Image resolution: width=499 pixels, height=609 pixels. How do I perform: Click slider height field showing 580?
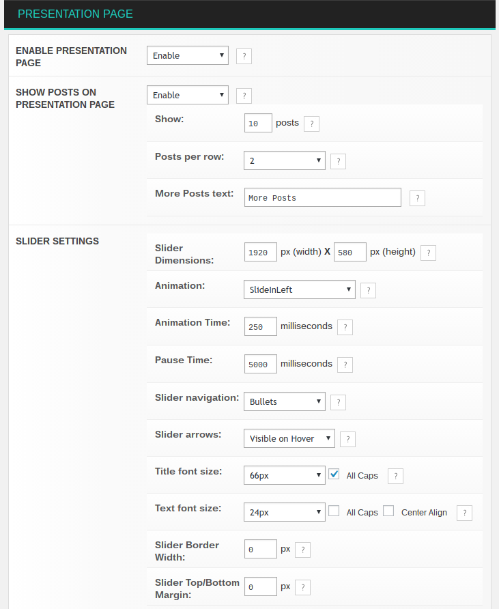tap(350, 252)
